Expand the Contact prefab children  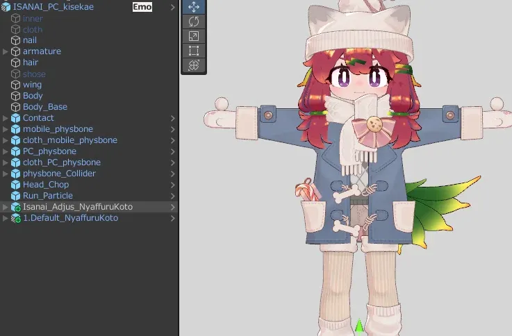[6, 118]
